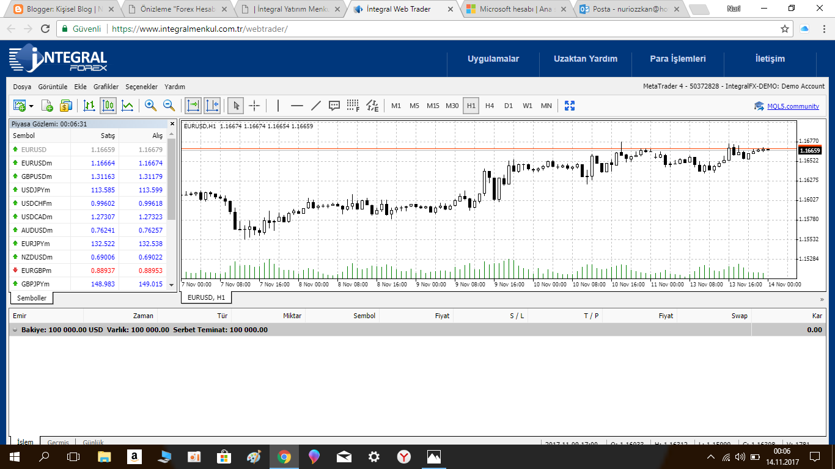
Task: Switch chart to line chart style
Action: 127,106
